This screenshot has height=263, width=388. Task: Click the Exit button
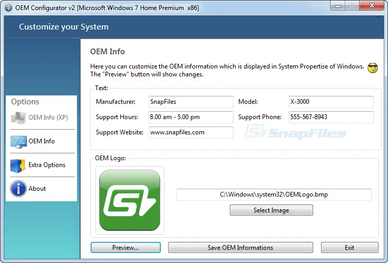[350, 247]
